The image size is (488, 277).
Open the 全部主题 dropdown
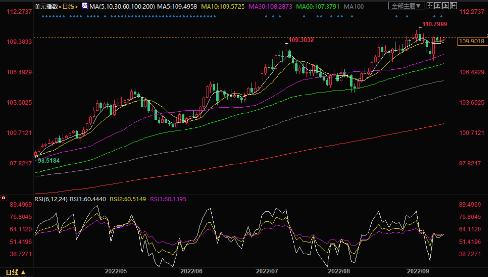tap(406, 6)
